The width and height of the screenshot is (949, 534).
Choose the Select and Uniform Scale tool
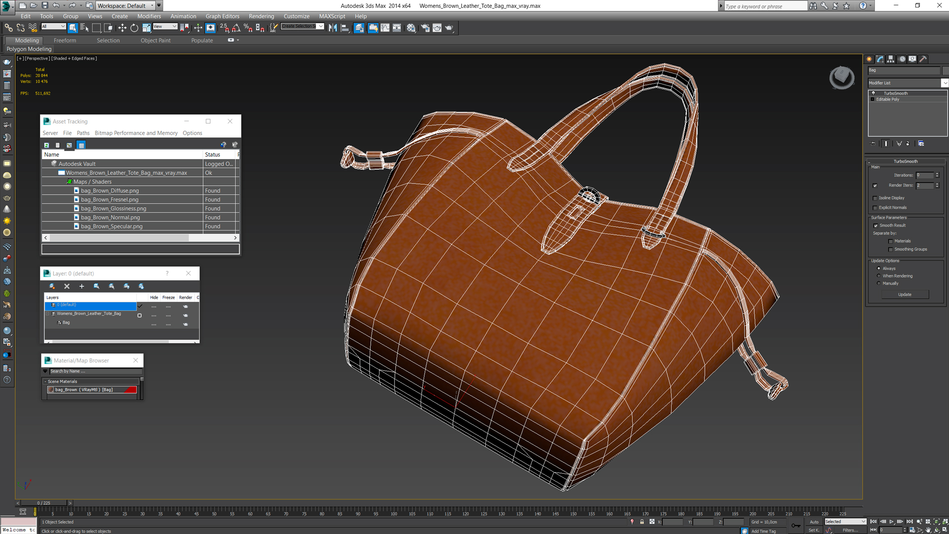tap(146, 28)
